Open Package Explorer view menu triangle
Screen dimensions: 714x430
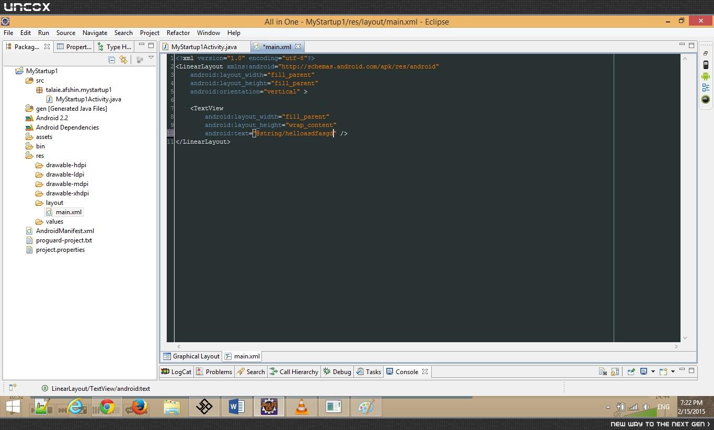(151, 57)
